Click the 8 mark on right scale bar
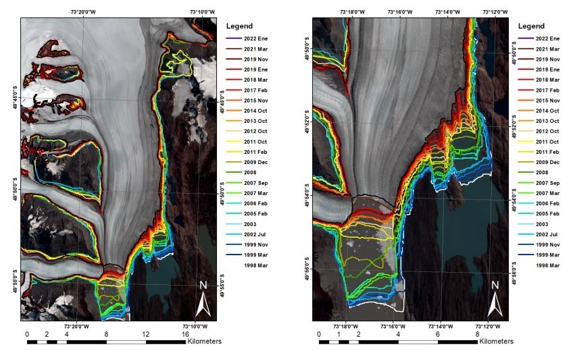Viewport: 577px width, 351px height. click(477, 333)
